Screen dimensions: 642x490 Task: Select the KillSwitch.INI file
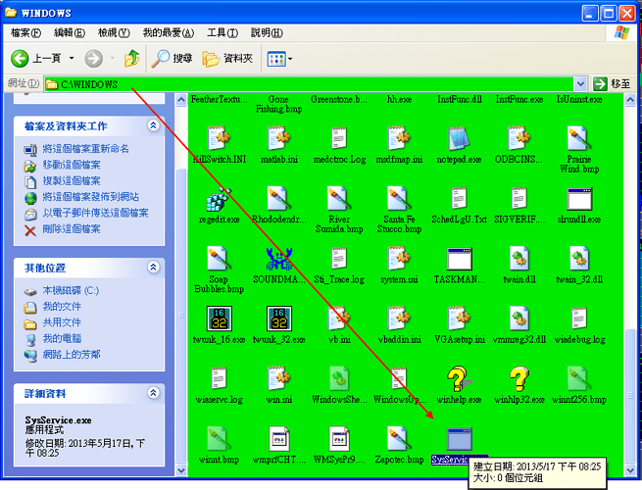(x=219, y=145)
